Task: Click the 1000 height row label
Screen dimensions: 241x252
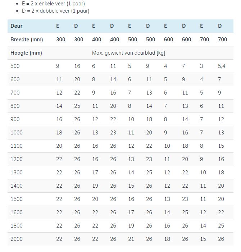Action: pyautogui.click(x=16, y=133)
